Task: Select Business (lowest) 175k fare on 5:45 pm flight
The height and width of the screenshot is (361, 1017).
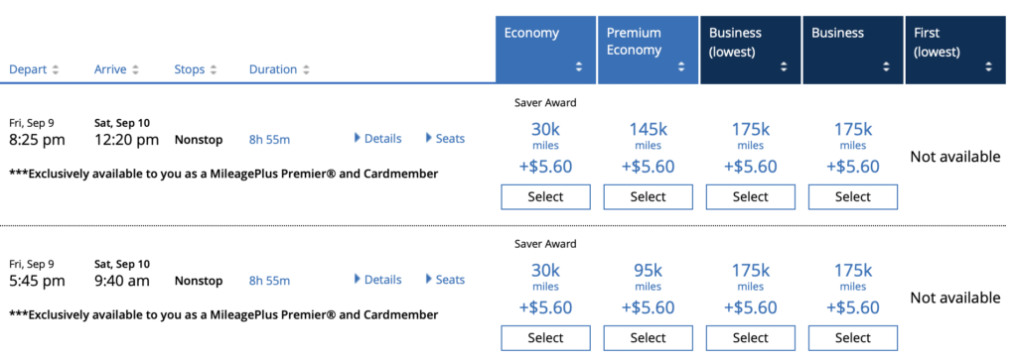Action: [x=751, y=338]
